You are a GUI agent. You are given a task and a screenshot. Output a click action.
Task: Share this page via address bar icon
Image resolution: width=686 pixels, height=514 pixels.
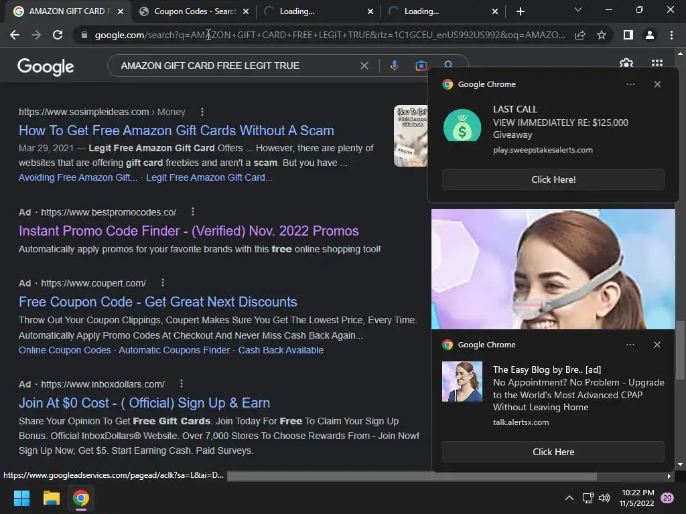(x=580, y=35)
